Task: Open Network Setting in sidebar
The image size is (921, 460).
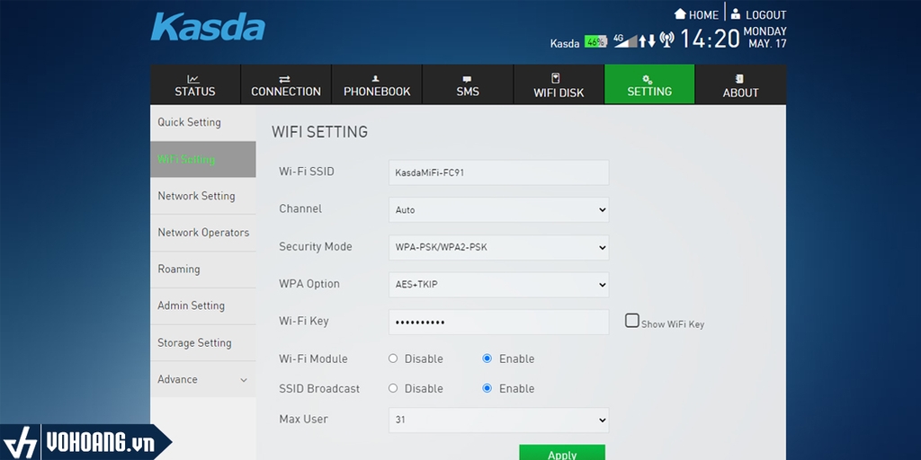Action: [x=202, y=196]
